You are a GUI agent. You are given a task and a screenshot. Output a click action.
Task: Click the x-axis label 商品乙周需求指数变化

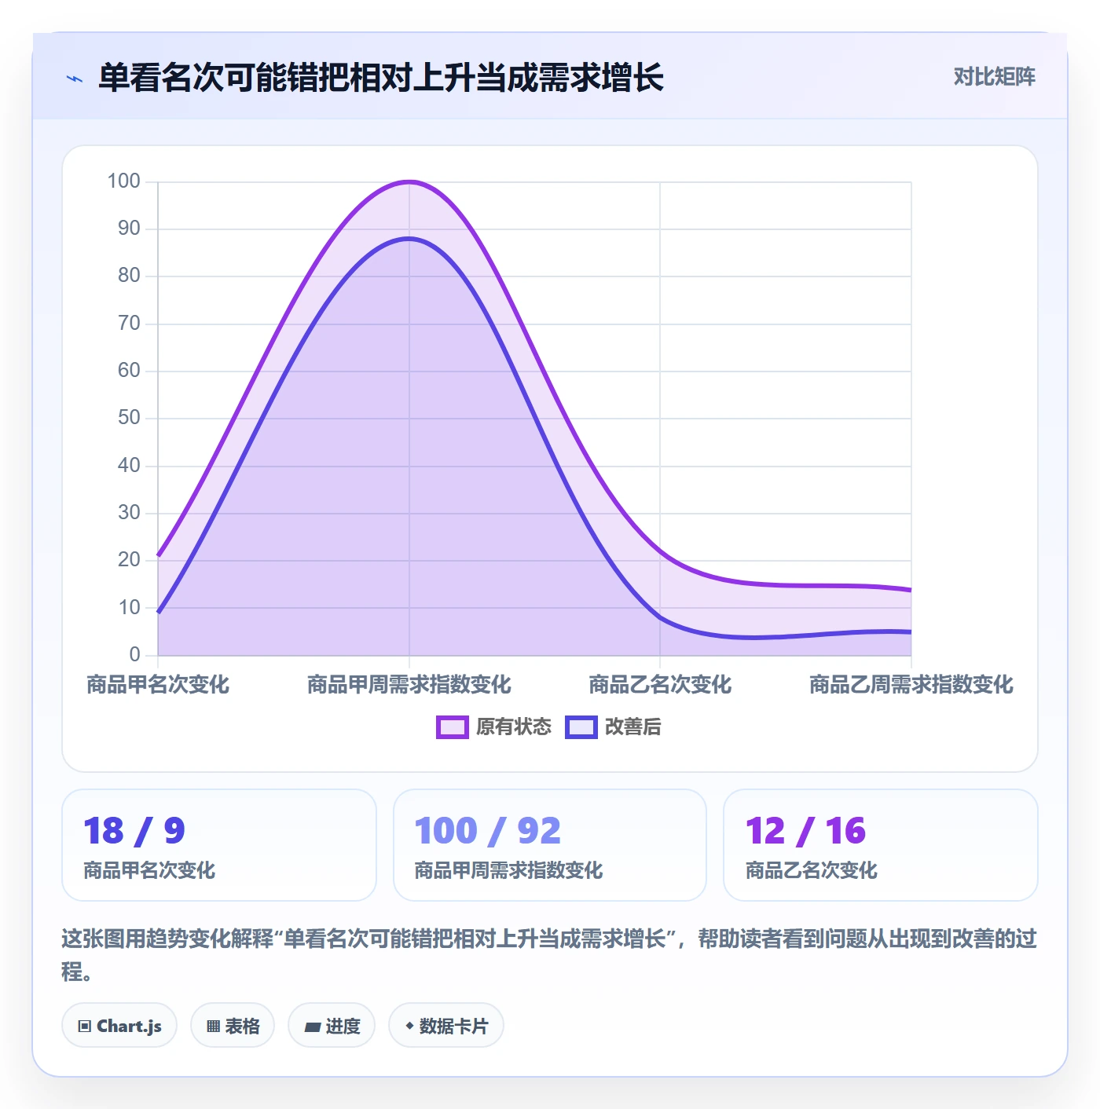coord(911,685)
